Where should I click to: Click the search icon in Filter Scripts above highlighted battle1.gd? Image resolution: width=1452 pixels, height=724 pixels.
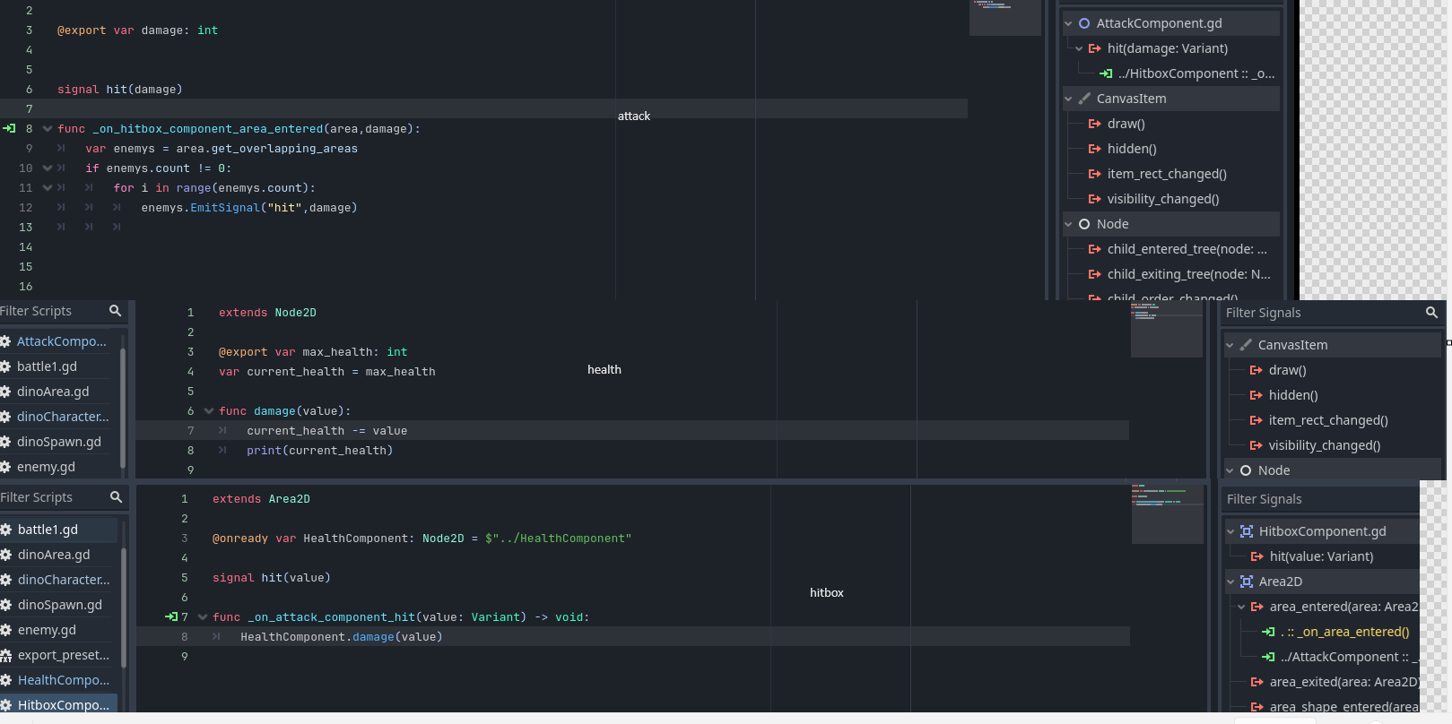point(116,497)
